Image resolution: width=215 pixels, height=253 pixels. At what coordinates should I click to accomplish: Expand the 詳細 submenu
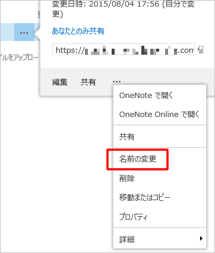click(160, 239)
